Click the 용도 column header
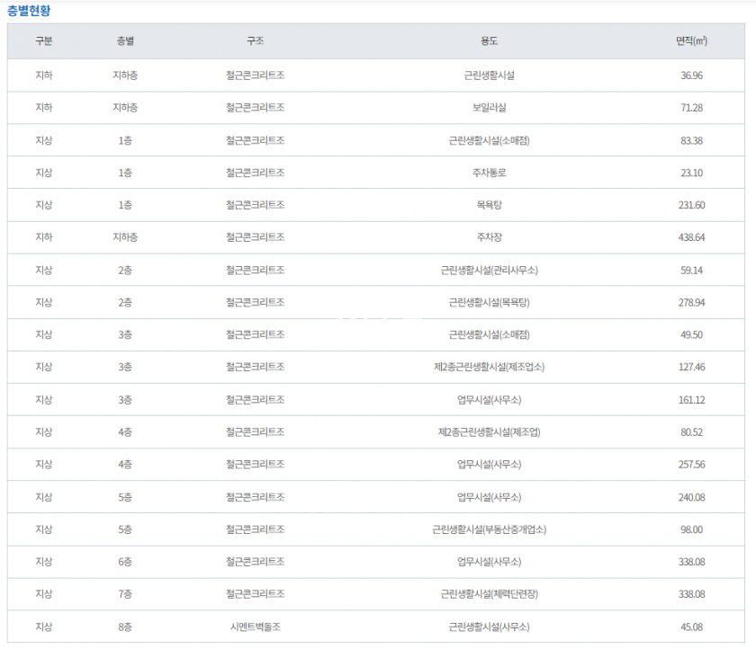Image resolution: width=756 pixels, height=649 pixels. point(489,42)
